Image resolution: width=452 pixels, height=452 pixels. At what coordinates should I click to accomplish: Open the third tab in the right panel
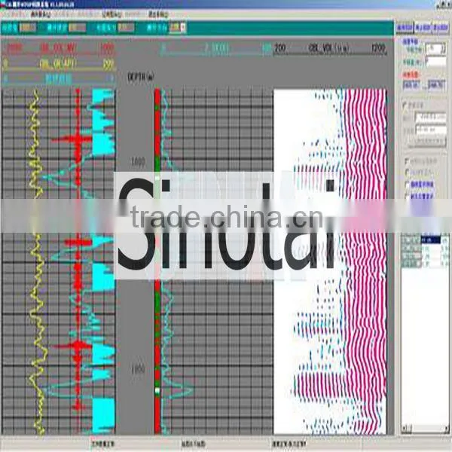tap(440, 28)
